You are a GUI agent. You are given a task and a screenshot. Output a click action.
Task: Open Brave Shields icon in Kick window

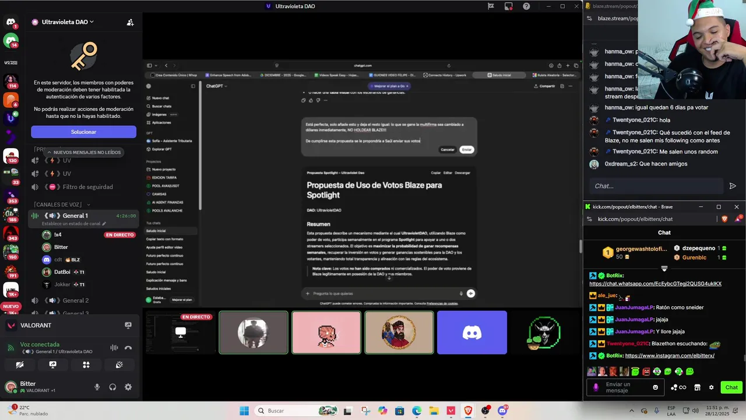pyautogui.click(x=724, y=219)
